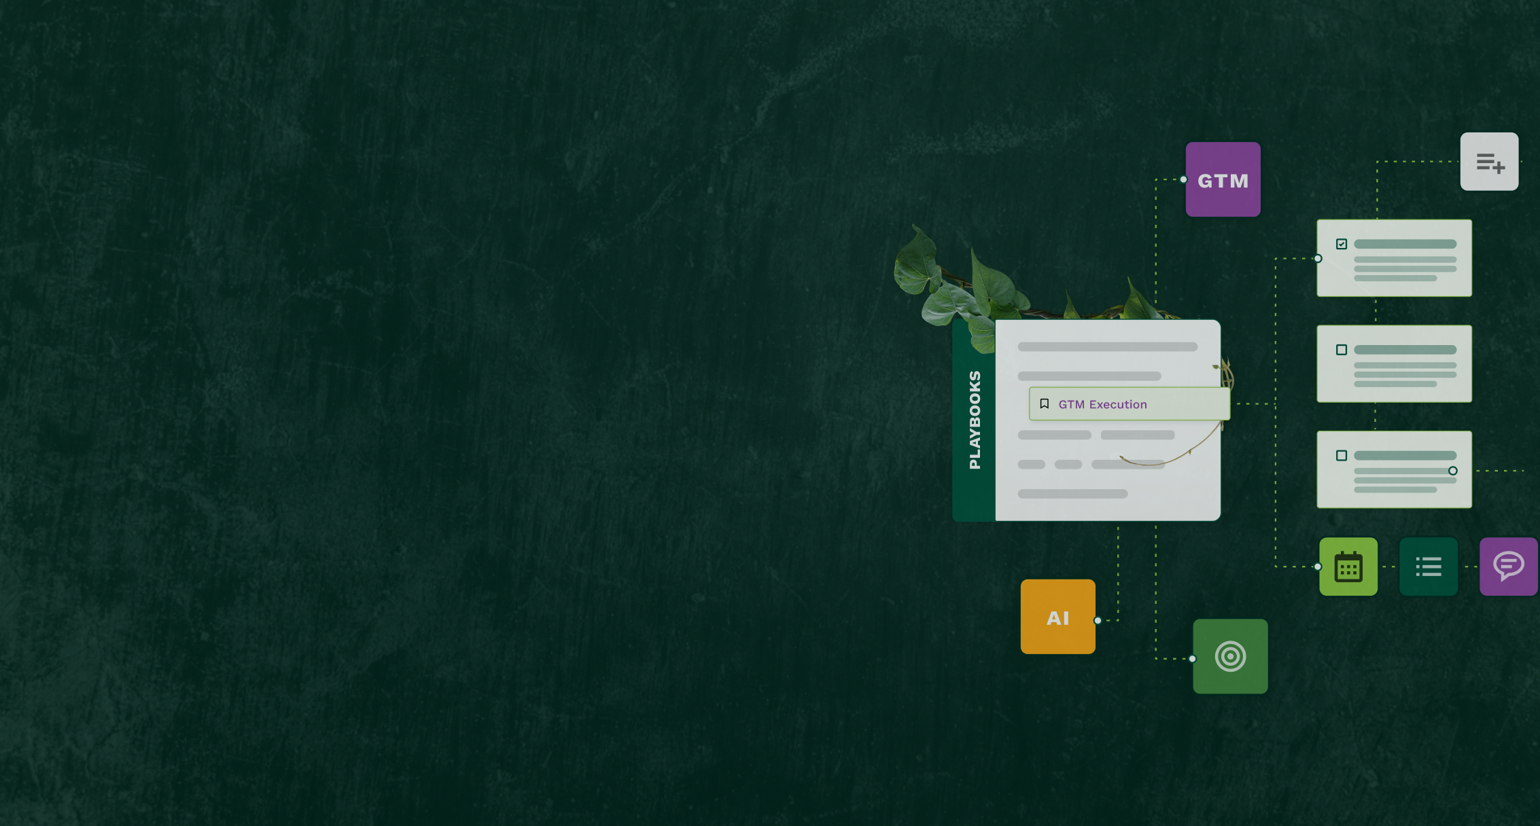Screen dimensions: 1540x826
Task: Check the middle task card's checkbox
Action: [1342, 350]
